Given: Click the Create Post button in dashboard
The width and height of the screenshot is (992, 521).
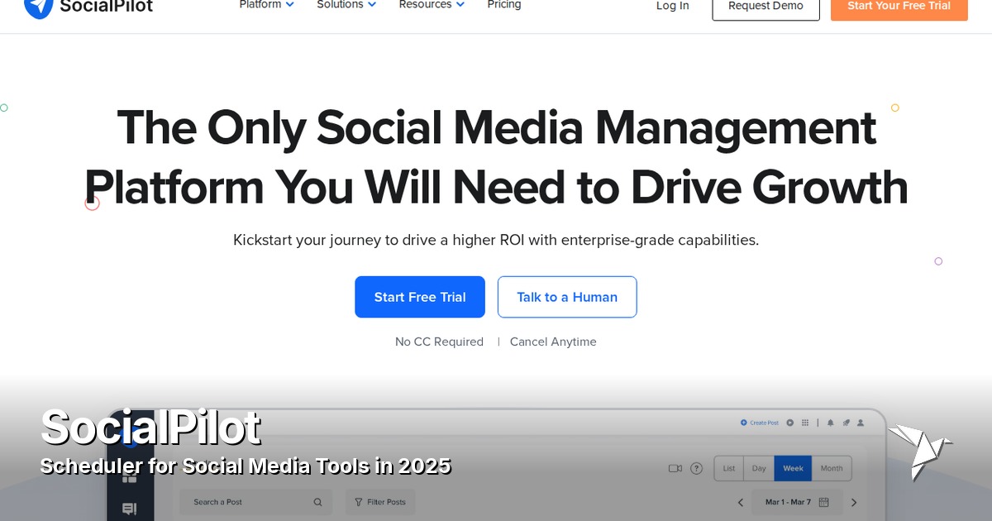Looking at the screenshot, I should (760, 423).
